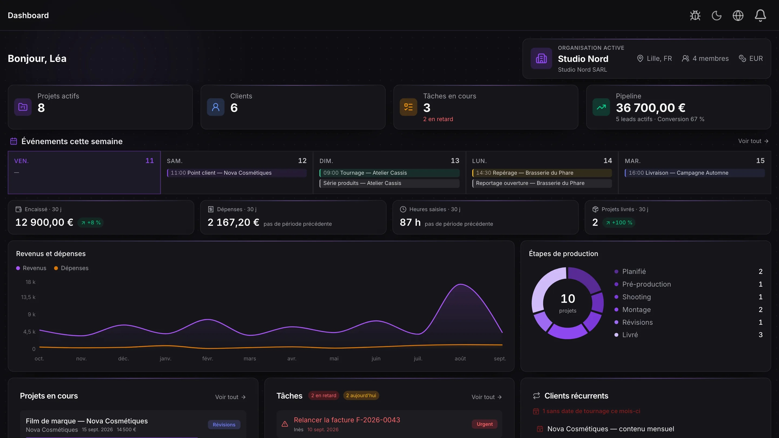Open the 09:00 Tournage Atelier Cassis event
Image resolution: width=779 pixels, height=438 pixels.
389,173
